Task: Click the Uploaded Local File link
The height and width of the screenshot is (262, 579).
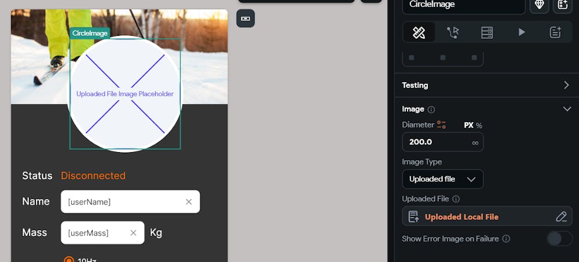Action: coord(461,217)
